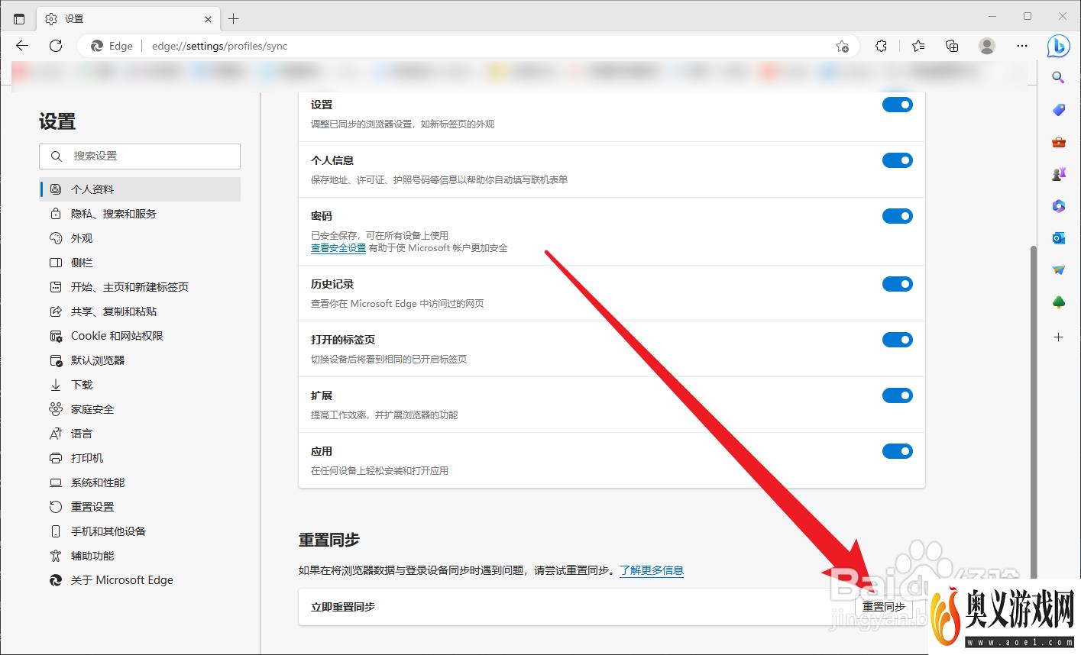This screenshot has width=1081, height=655.
Task: Open 开始、主页和新建标签页 settings
Action: click(140, 287)
